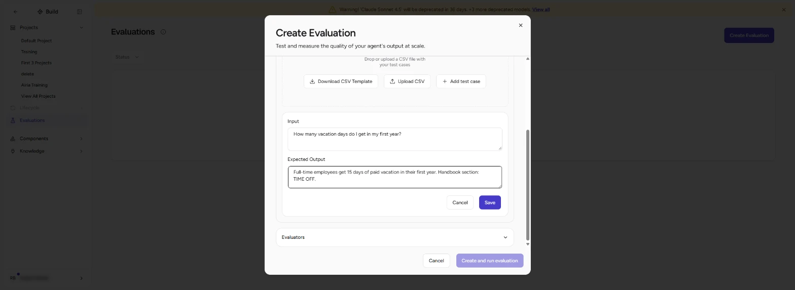
Task: Expand the Evaluators section
Action: tap(394, 237)
